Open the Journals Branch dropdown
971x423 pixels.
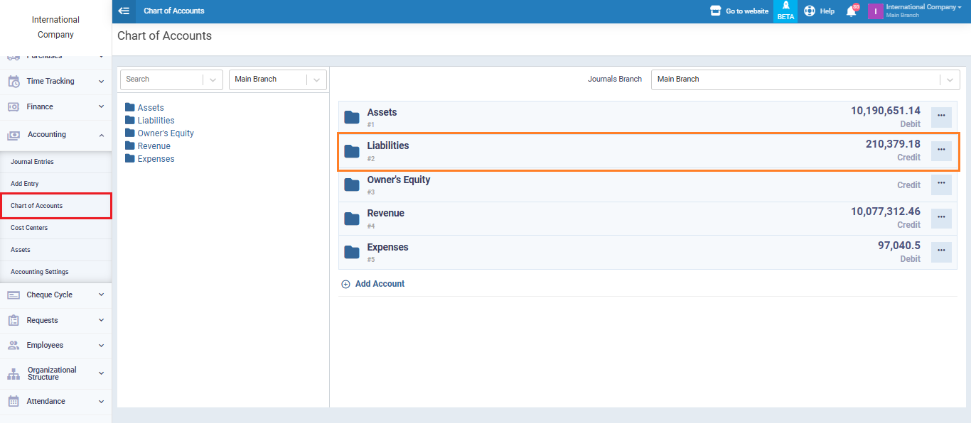(805, 79)
